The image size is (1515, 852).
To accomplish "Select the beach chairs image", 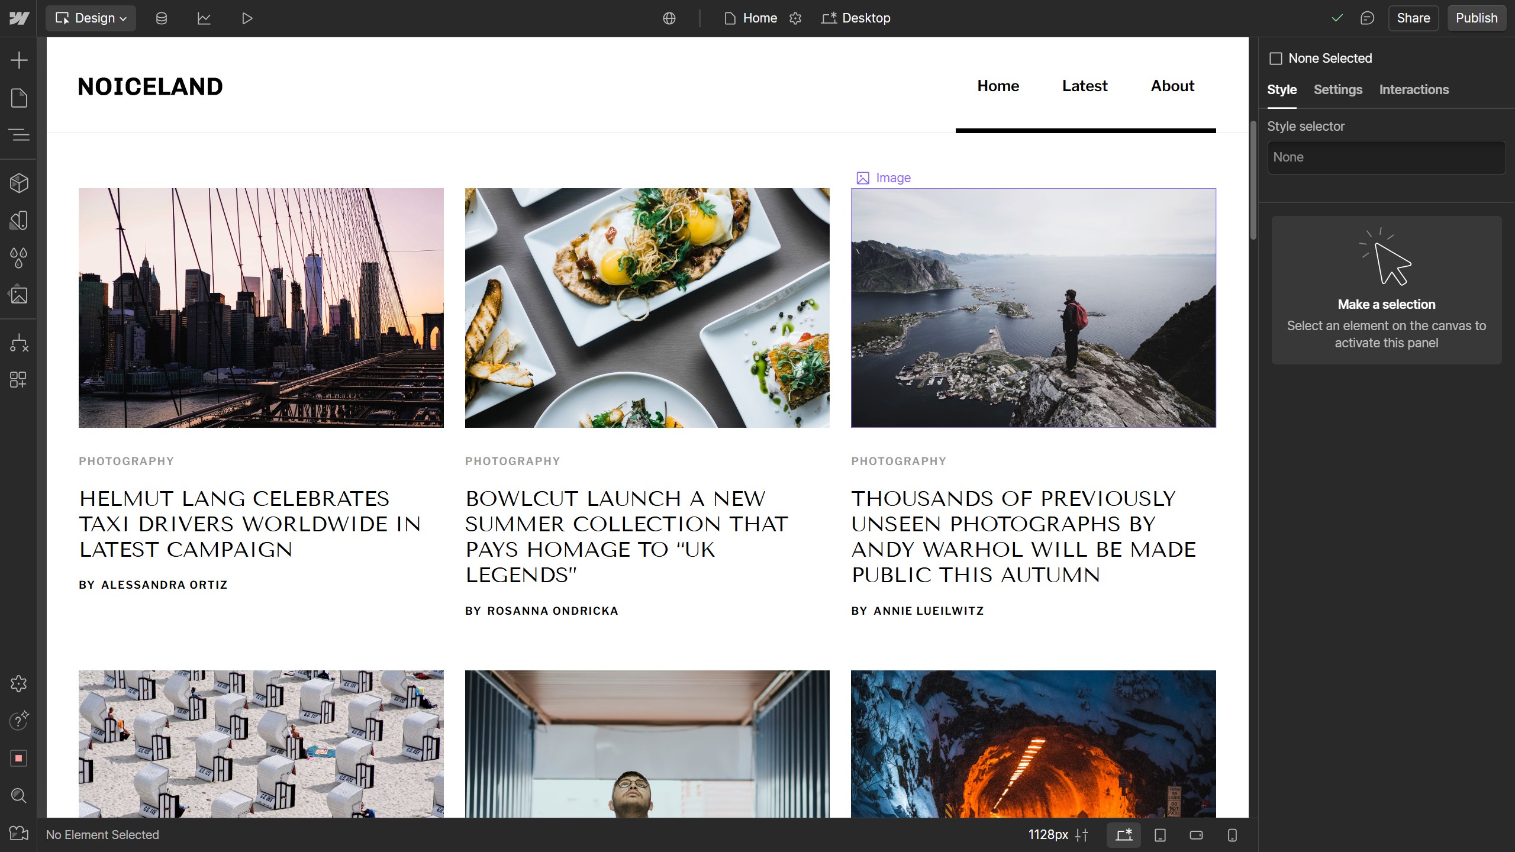I will click(x=261, y=744).
